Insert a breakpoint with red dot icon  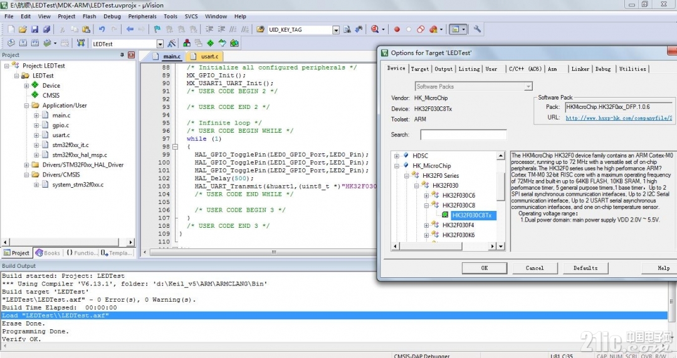[397, 29]
